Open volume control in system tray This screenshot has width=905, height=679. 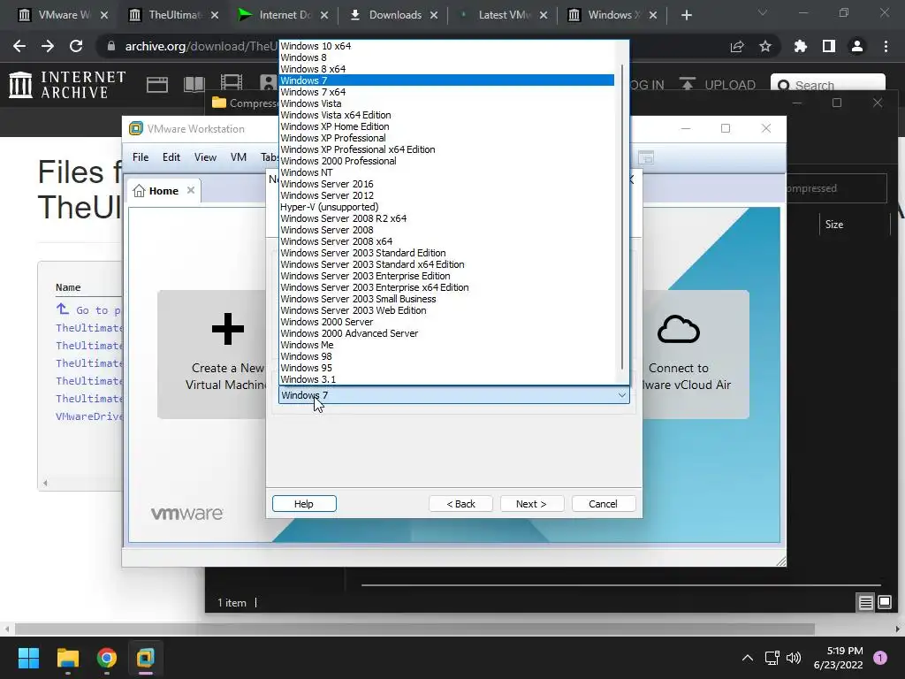click(x=794, y=658)
